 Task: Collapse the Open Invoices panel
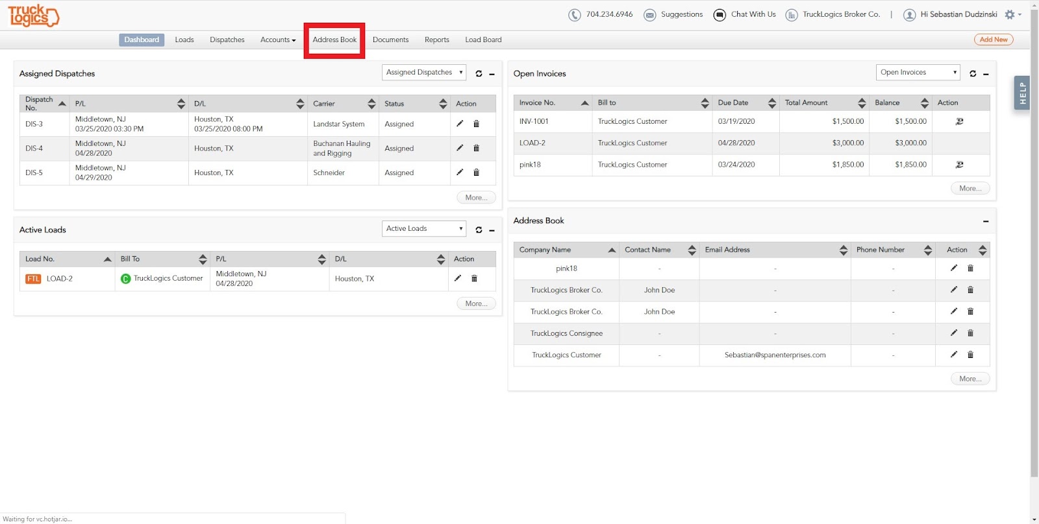pyautogui.click(x=986, y=74)
